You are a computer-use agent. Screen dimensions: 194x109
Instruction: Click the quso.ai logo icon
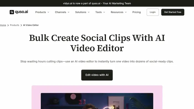pyautogui.click(x=12, y=12)
